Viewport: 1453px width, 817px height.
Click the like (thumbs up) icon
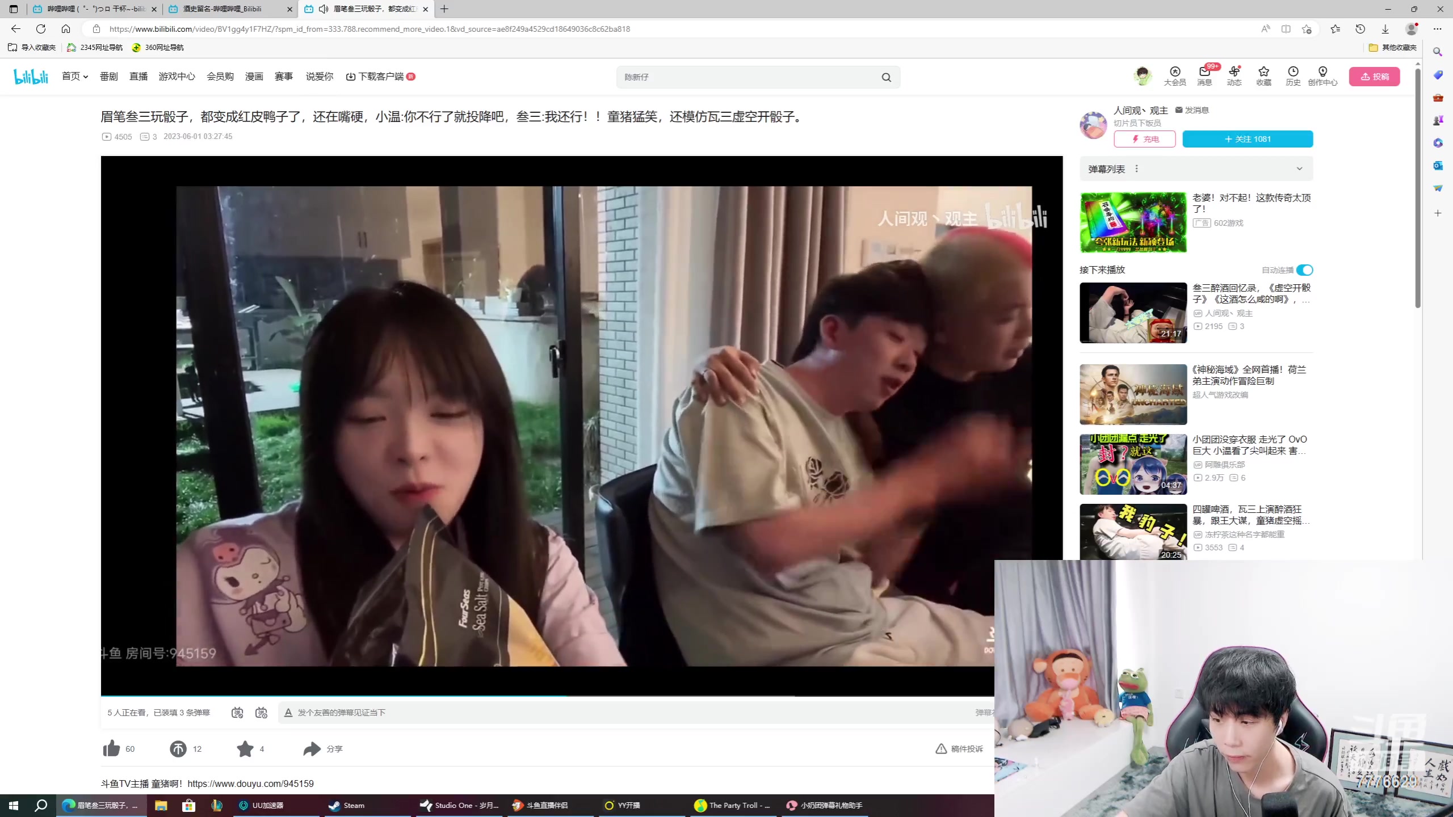pyautogui.click(x=111, y=748)
